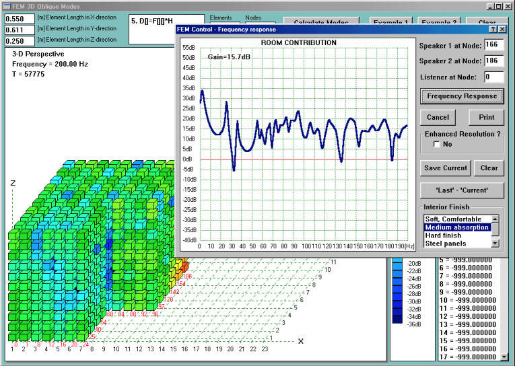Print the frequency response graph
The width and height of the screenshot is (515, 366).
tap(486, 117)
